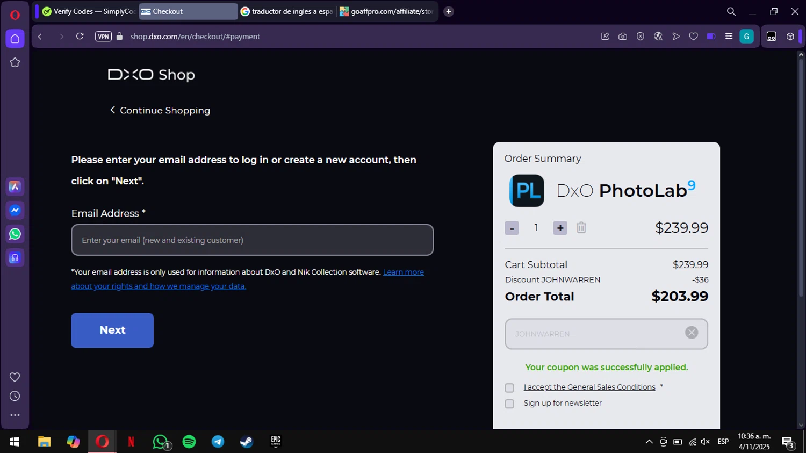806x453 pixels.
Task: Click the JOHNWARREN coupon code field
Action: pyautogui.click(x=606, y=334)
